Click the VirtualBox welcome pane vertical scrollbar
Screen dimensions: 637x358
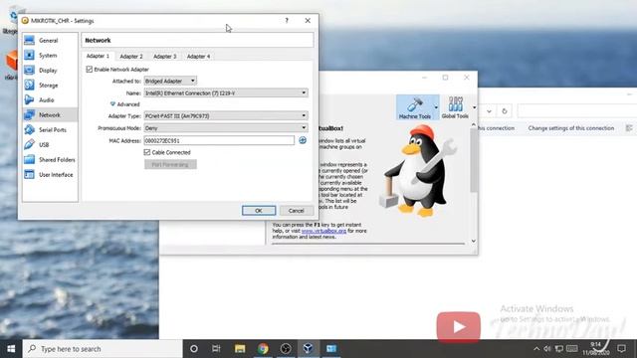tap(474, 161)
